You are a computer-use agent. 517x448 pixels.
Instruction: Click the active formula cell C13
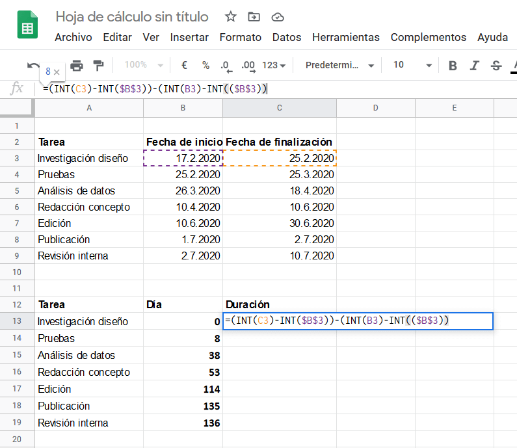(x=358, y=321)
